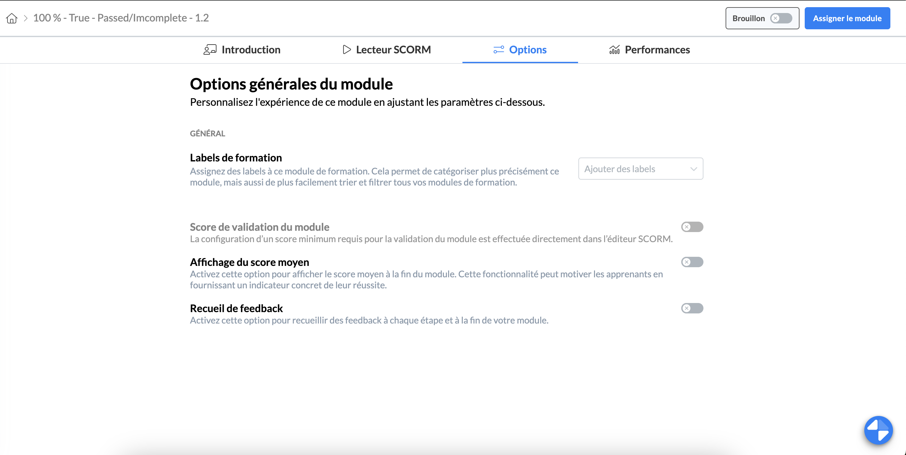Toggle Score de validation du module
Viewport: 906px width, 455px height.
point(692,227)
